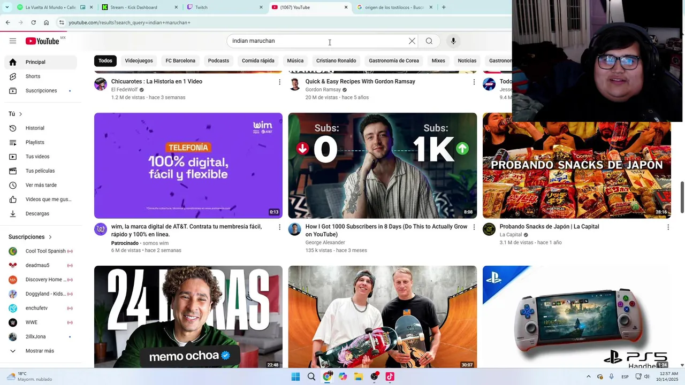685x385 pixels.
Task: Expand Mostrar más subscriptions
Action: (41, 351)
